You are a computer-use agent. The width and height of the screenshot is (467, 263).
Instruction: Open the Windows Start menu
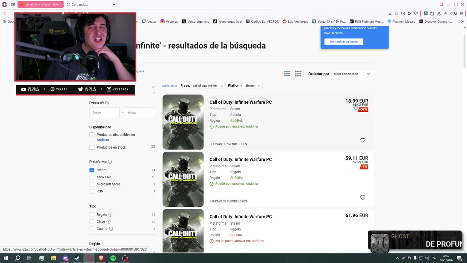click(x=5, y=258)
